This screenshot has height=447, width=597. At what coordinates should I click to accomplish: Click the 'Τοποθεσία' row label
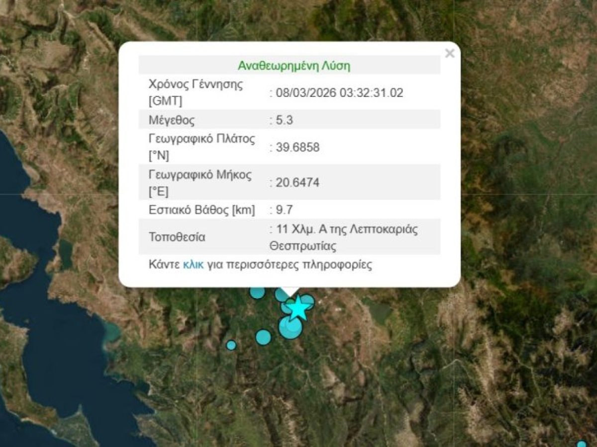click(177, 237)
